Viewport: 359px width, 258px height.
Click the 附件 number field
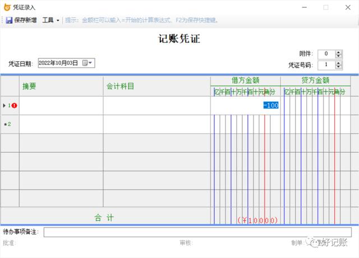pyautogui.click(x=326, y=54)
